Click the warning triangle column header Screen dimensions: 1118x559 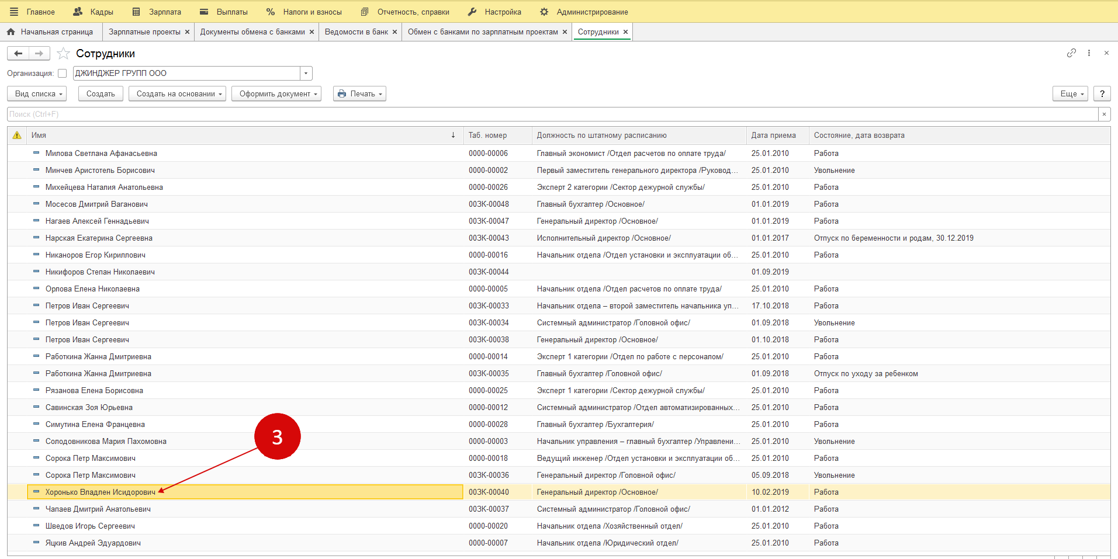tap(17, 136)
